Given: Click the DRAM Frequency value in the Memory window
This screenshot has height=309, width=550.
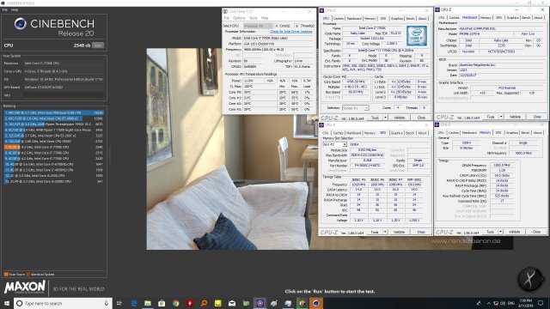Looking at the screenshot, I should [502, 165].
